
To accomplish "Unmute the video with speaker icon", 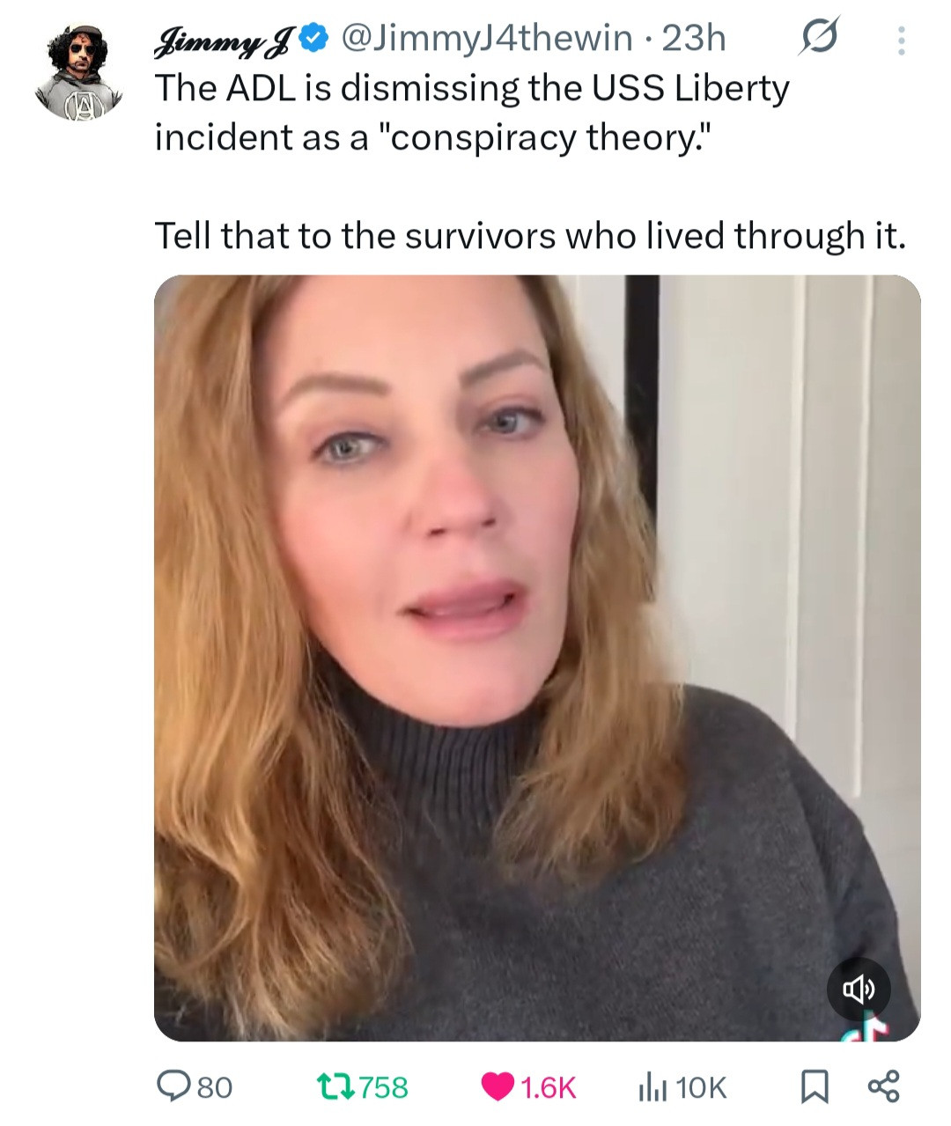I will coord(859,990).
